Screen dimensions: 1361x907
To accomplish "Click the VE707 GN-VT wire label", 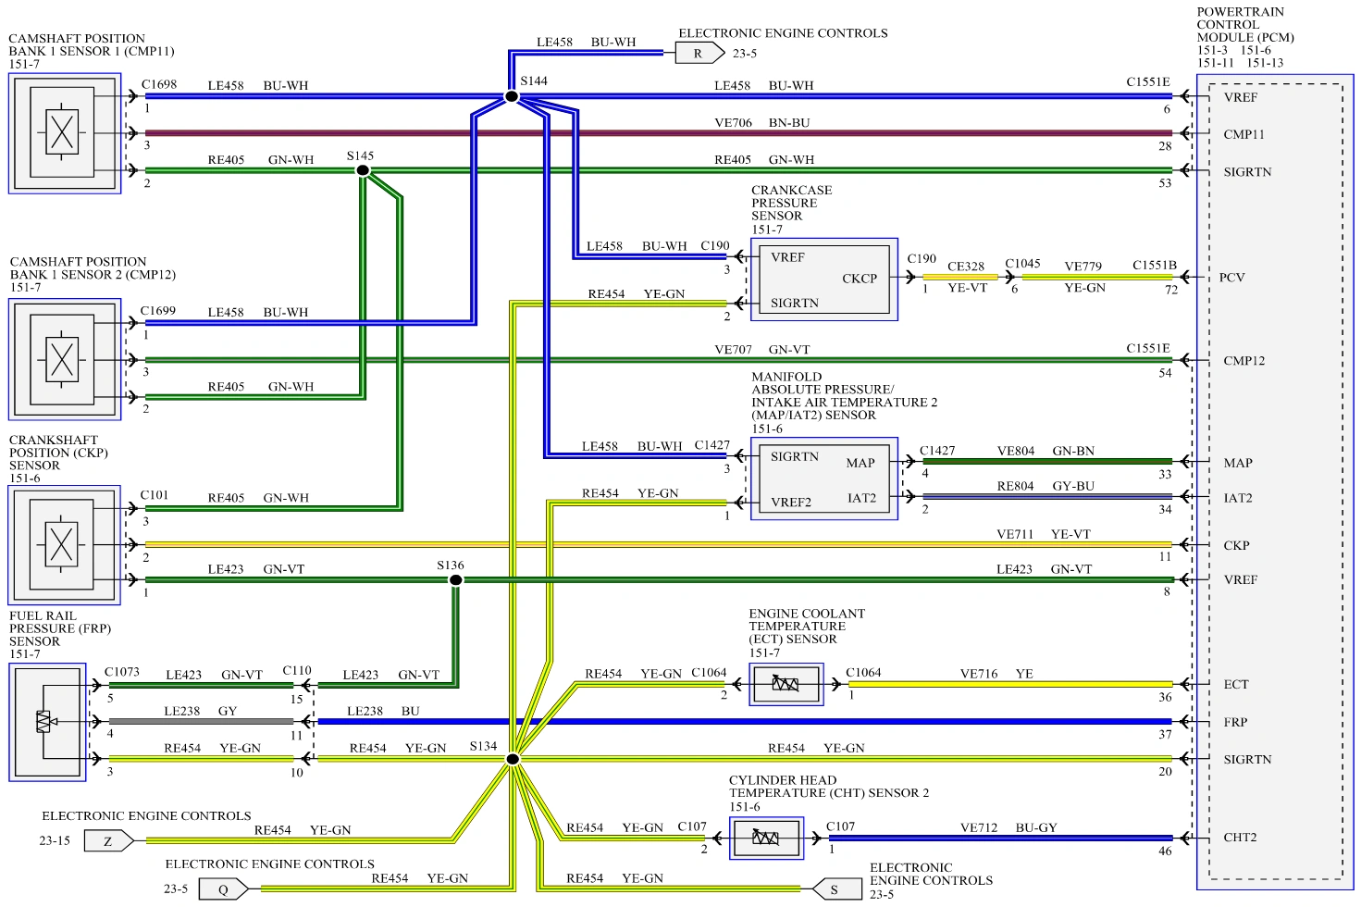I will [761, 350].
